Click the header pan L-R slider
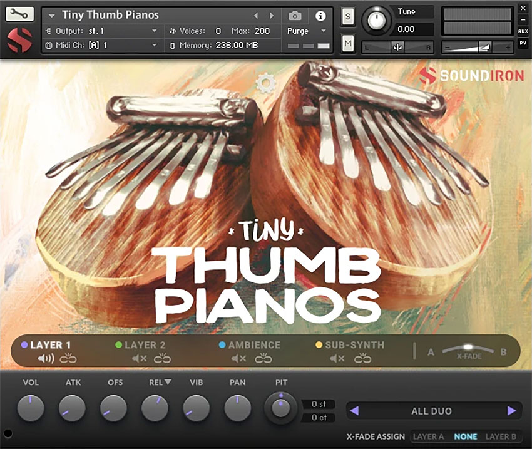Screen dimensions: 532x449 [x=397, y=47]
